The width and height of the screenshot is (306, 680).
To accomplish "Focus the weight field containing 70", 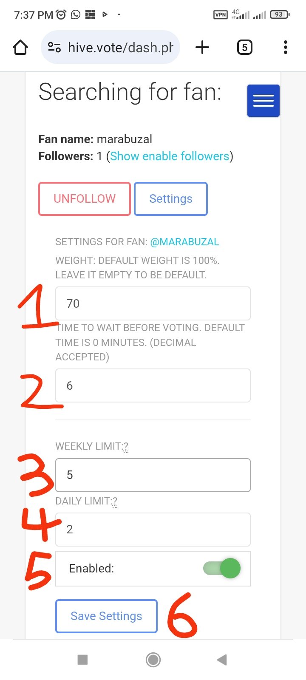I will [153, 303].
